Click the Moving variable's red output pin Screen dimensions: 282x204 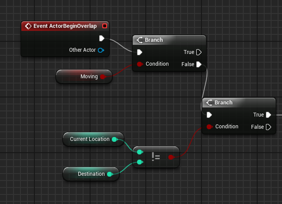click(x=103, y=77)
